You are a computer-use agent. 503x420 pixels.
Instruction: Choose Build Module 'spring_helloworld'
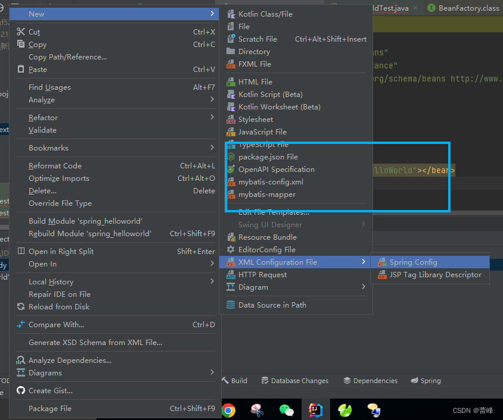point(115,221)
